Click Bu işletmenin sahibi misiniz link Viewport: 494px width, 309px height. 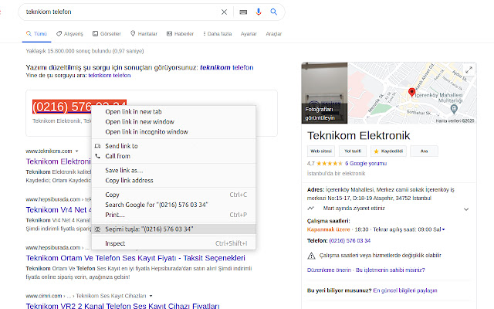391,270
